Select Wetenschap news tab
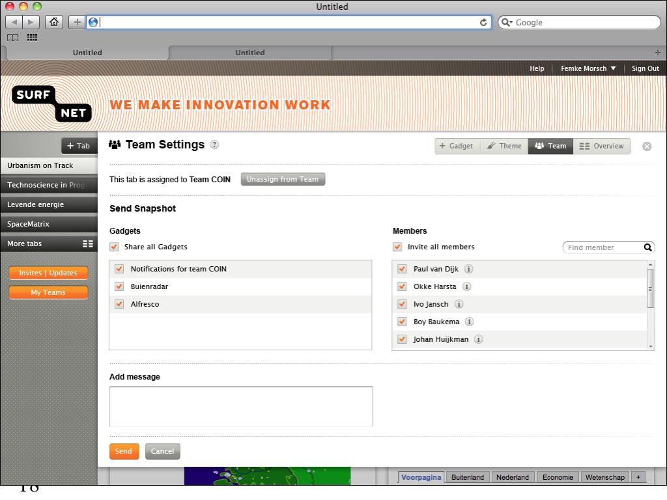667x500 pixels. (x=604, y=477)
